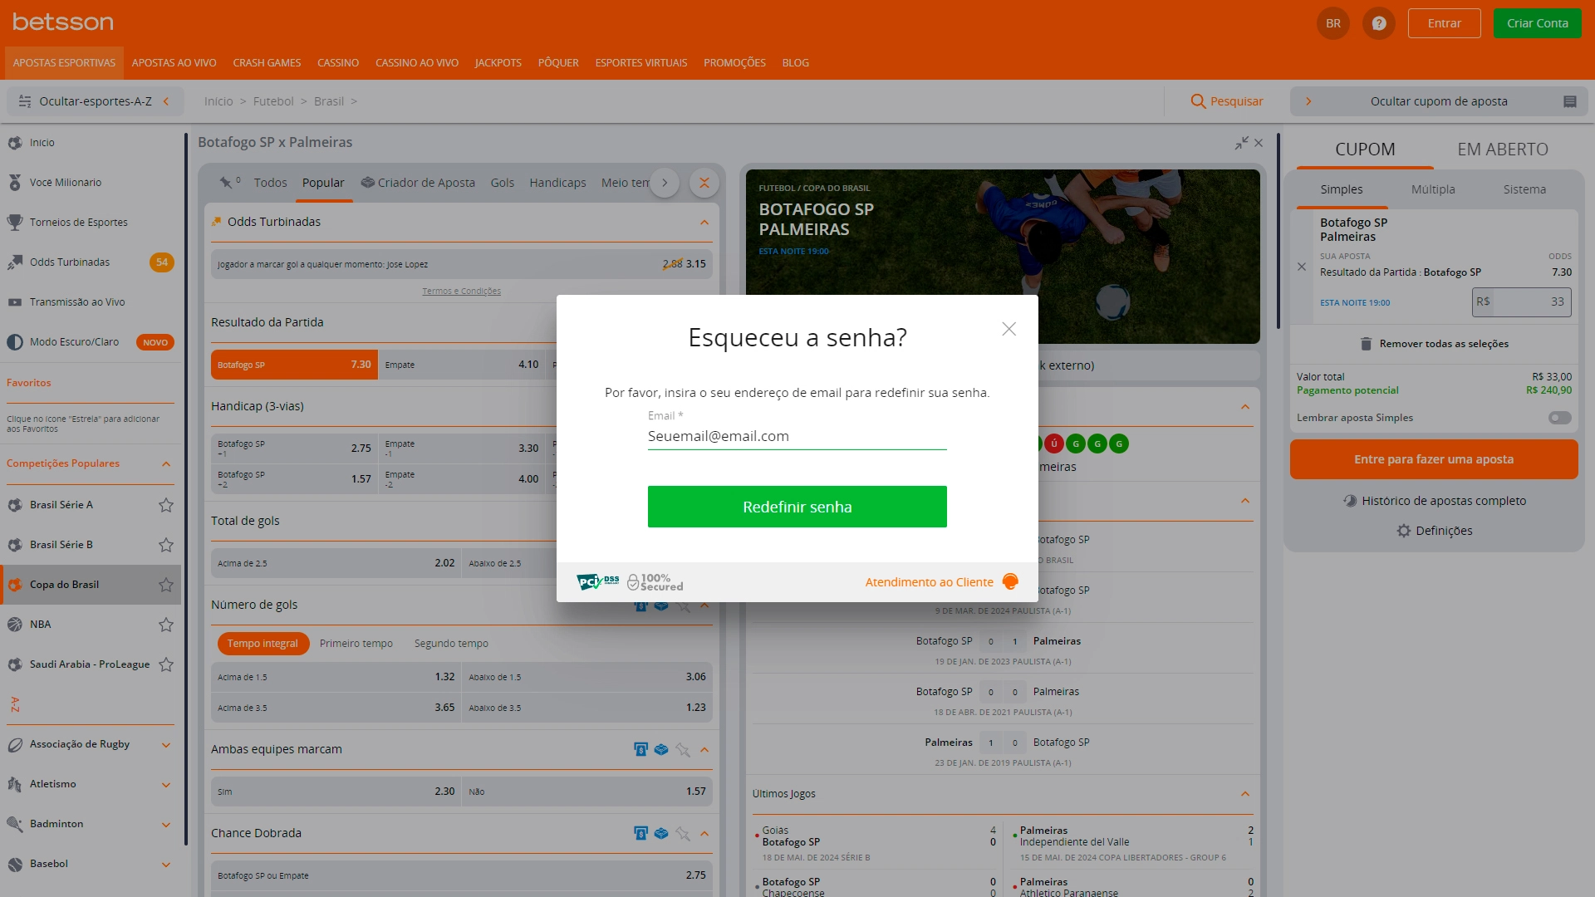Image resolution: width=1595 pixels, height=897 pixels.
Task: Click the Email input field
Action: click(797, 436)
